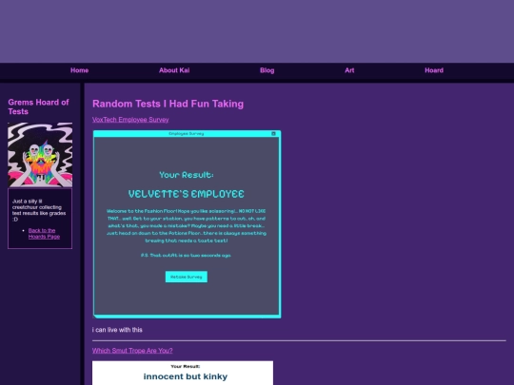Open the Hoard menu item
The image size is (514, 385).
(434, 70)
